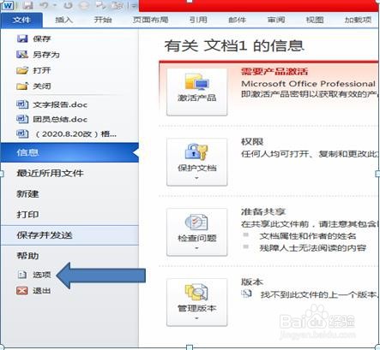
Task: Select 新建 in left menu
Action: coord(27,194)
